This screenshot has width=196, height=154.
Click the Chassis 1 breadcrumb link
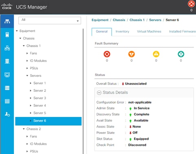(137, 20)
